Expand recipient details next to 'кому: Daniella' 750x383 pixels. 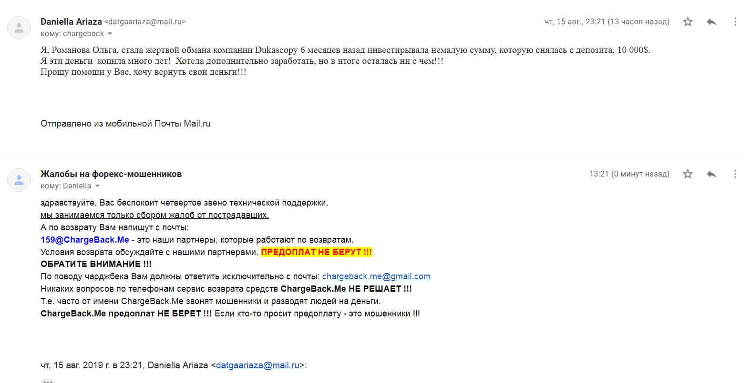[x=97, y=186]
